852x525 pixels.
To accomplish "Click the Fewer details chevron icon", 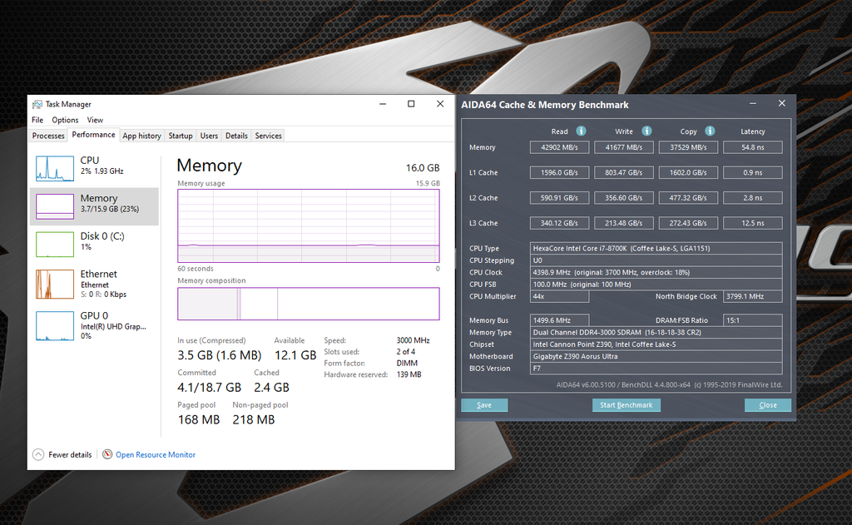I will [38, 454].
